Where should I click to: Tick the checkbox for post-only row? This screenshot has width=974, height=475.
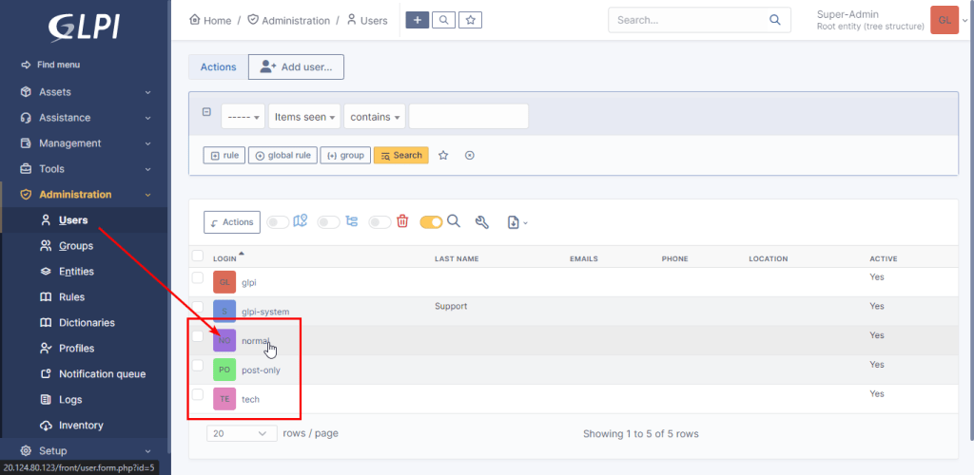click(x=198, y=365)
